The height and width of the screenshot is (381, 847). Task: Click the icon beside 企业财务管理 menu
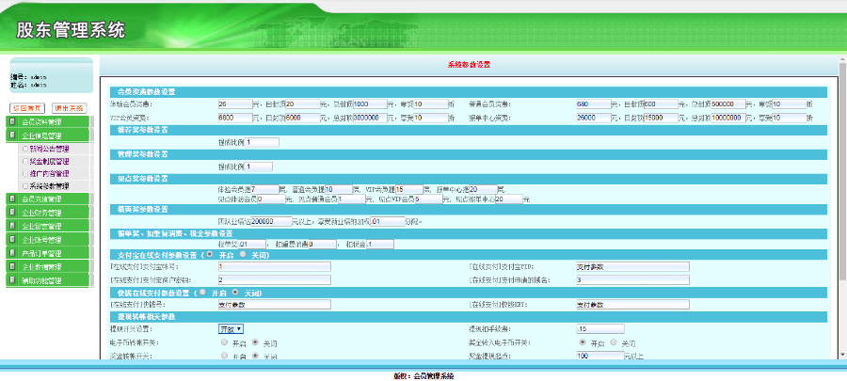(x=12, y=213)
